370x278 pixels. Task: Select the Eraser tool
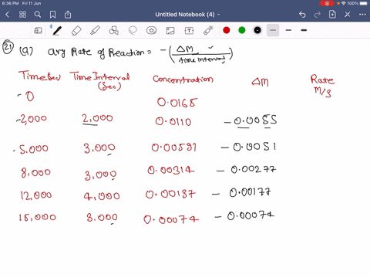pyautogui.click(x=76, y=31)
